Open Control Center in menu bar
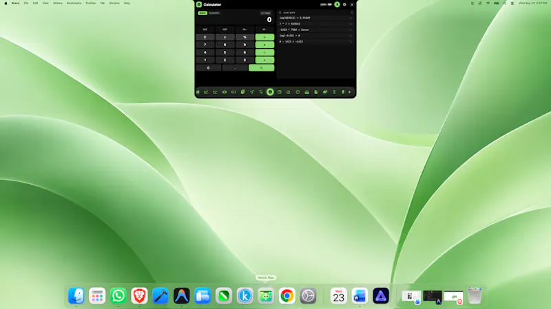Image resolution: width=551 pixels, height=309 pixels. 512,3
